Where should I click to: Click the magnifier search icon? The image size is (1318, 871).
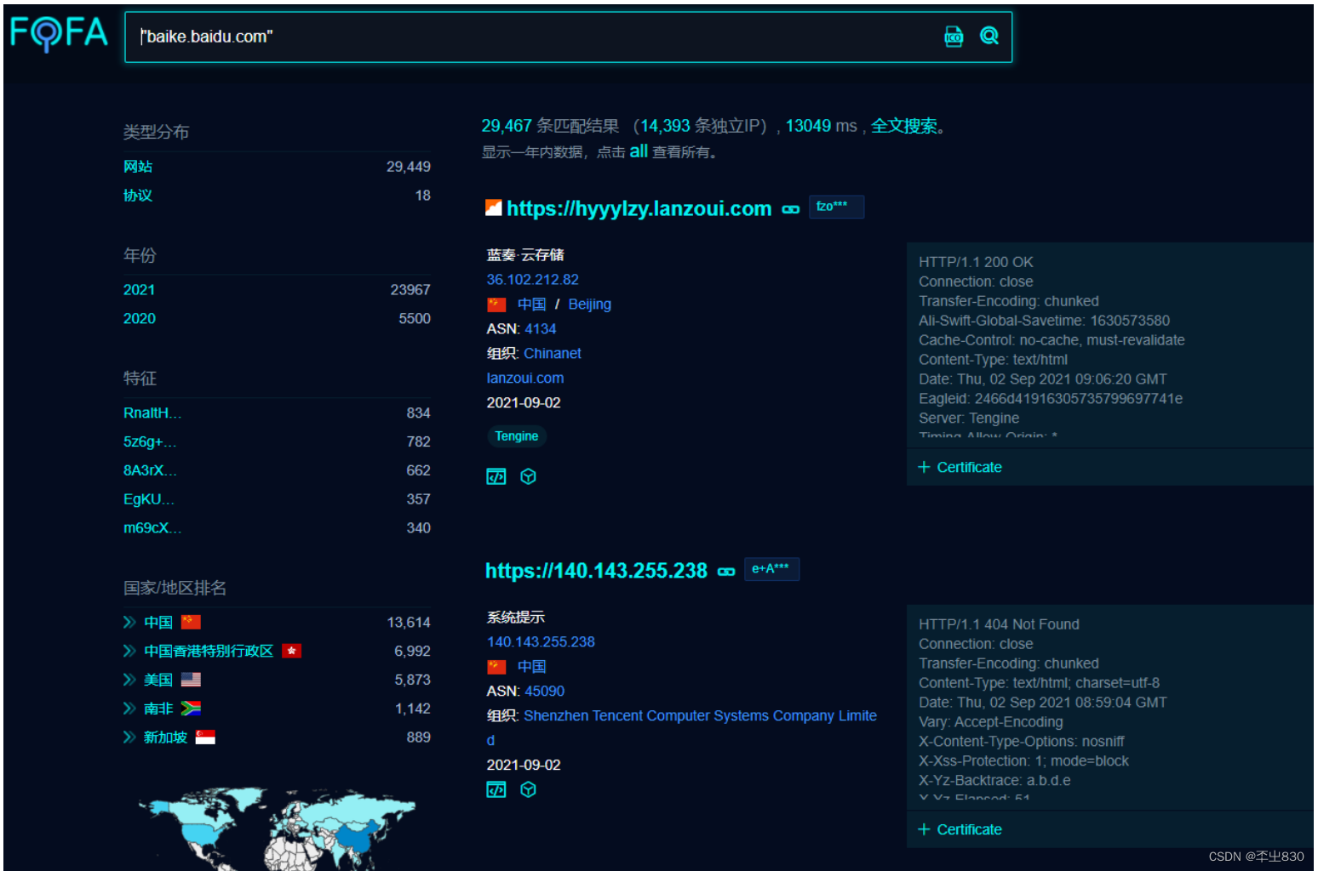pos(989,36)
